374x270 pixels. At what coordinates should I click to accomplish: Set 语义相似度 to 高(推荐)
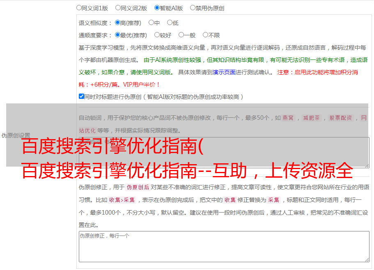(x=117, y=23)
